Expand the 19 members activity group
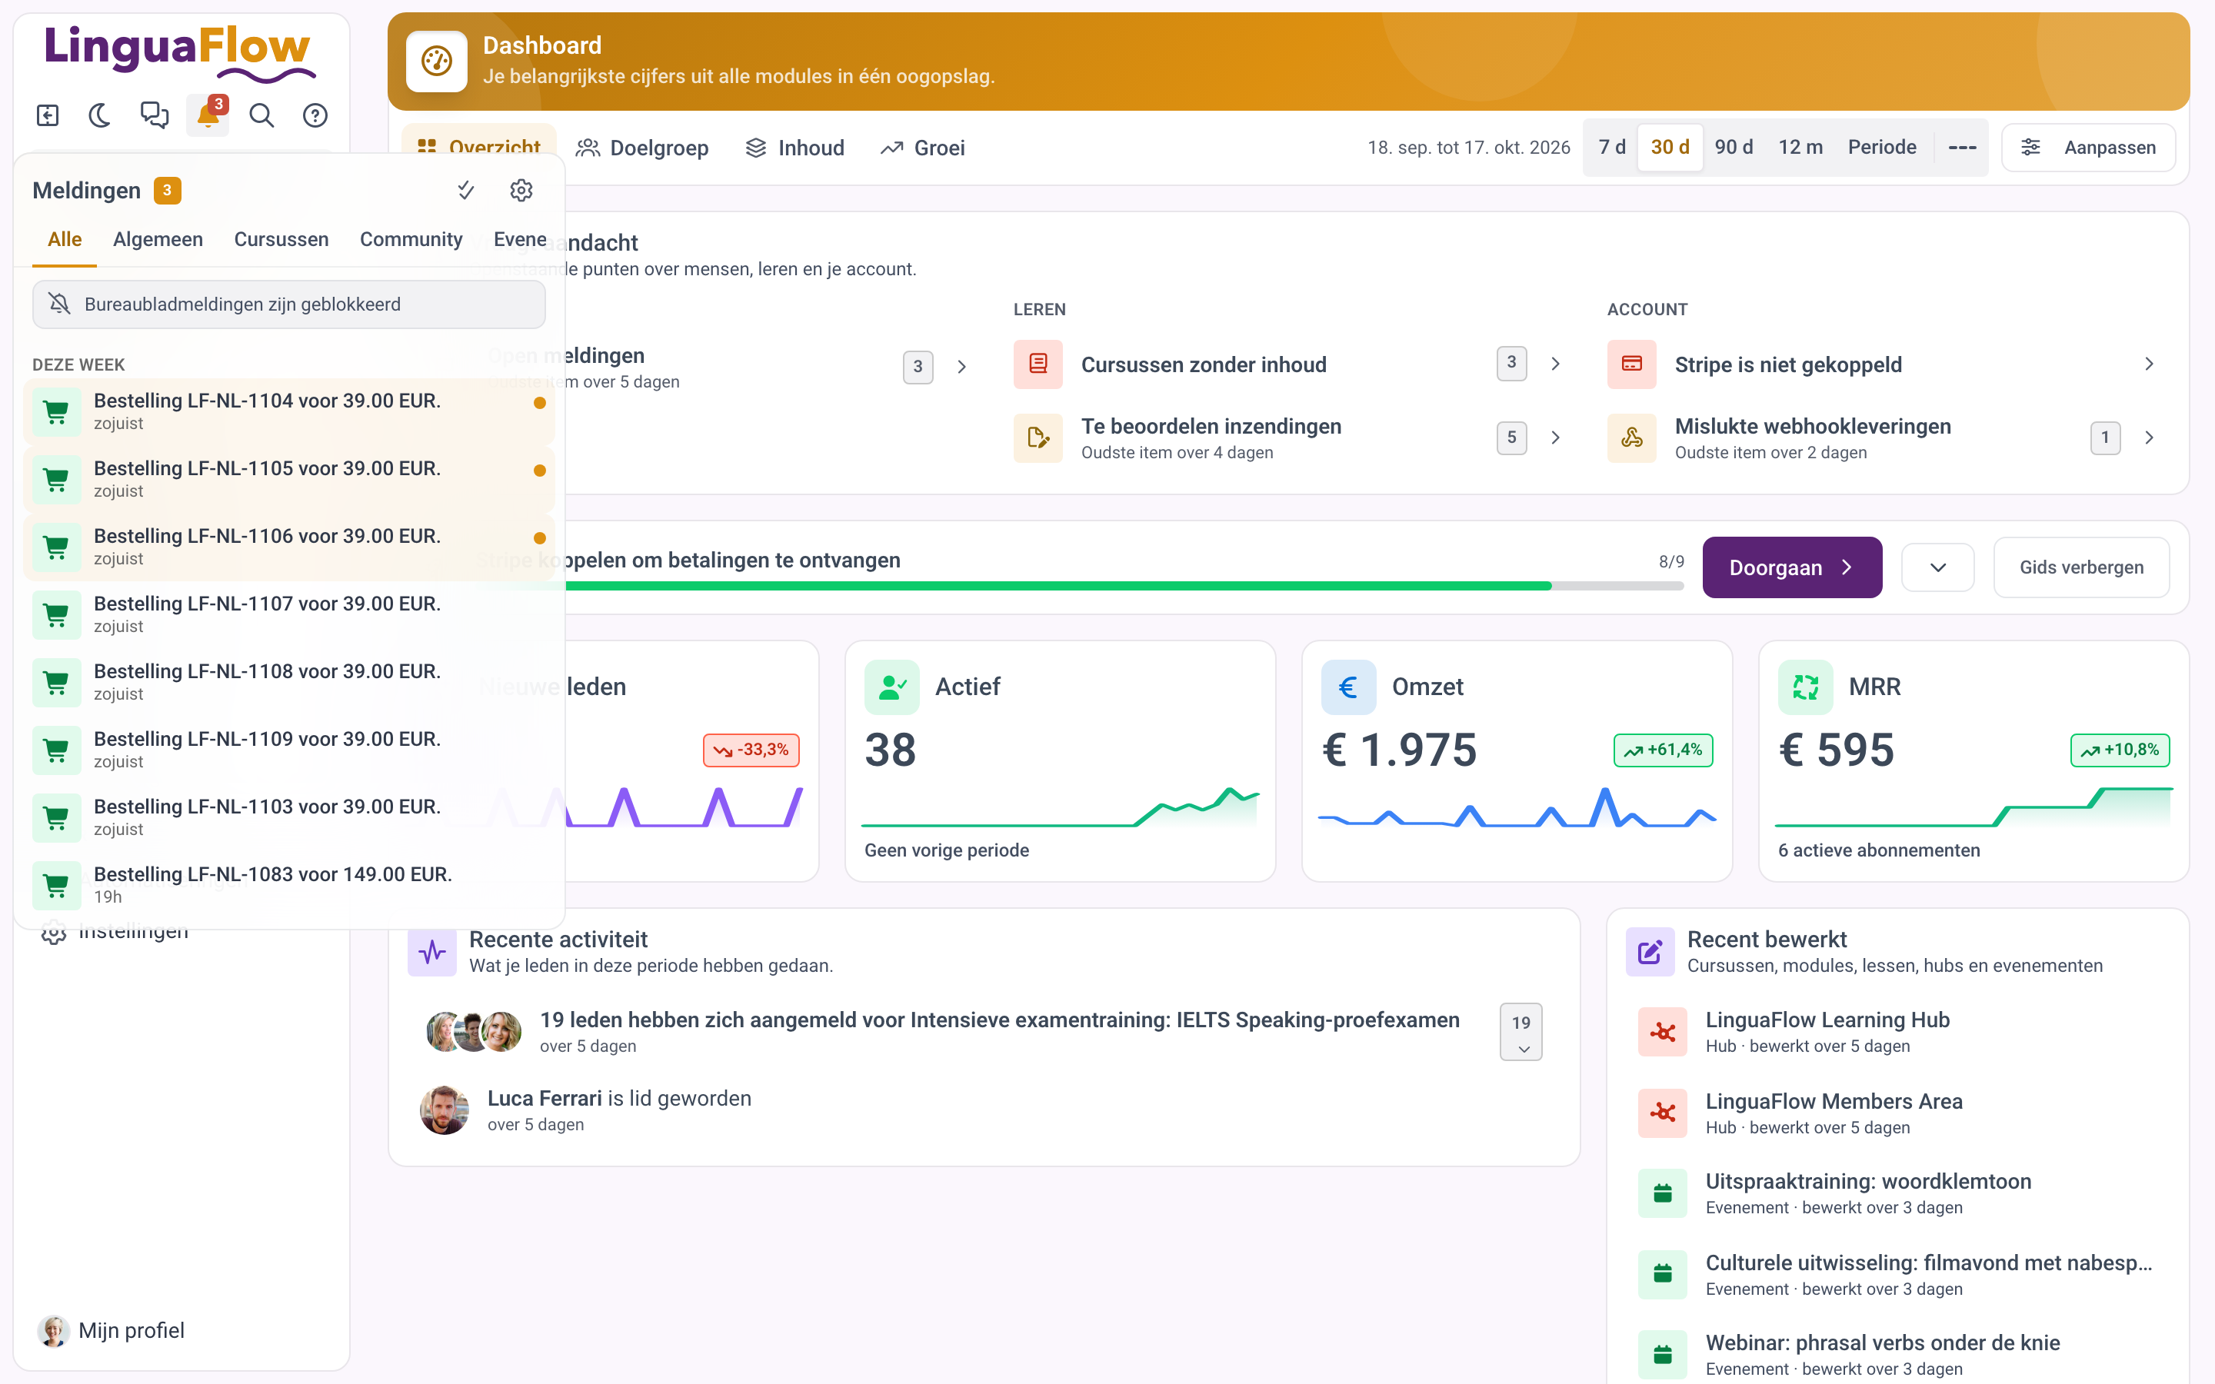This screenshot has width=2215, height=1384. 1521,1033
